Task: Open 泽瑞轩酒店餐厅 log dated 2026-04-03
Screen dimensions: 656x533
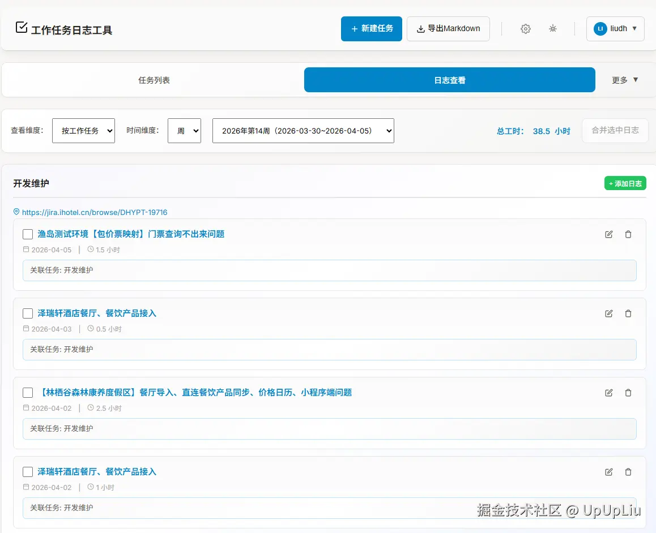Action: tap(97, 313)
